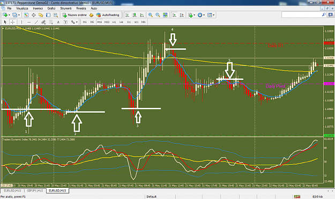335x199 pixels.
Task: Tile chart windows with the grid icon
Action: coord(165,15)
